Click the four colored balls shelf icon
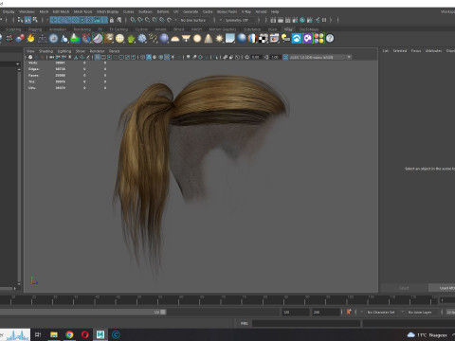455x341 pixels. 318,39
